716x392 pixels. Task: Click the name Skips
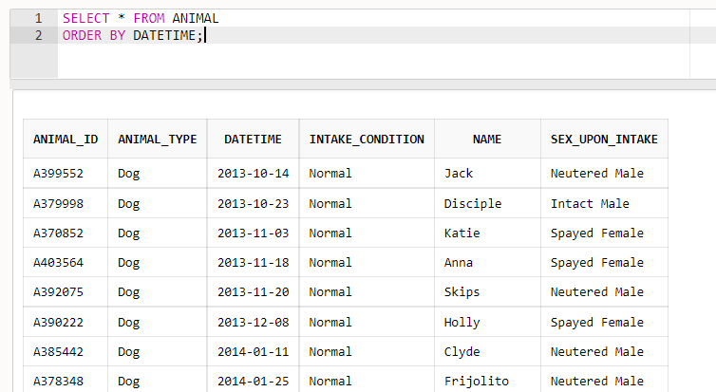(462, 292)
